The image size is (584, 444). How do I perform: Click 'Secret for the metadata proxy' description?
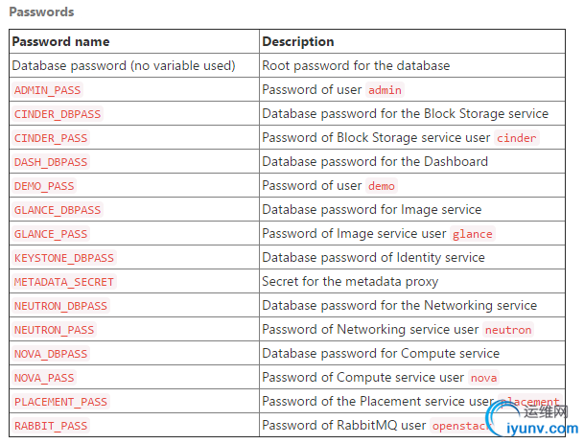350,282
